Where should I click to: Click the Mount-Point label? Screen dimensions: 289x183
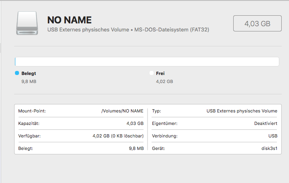click(32, 111)
